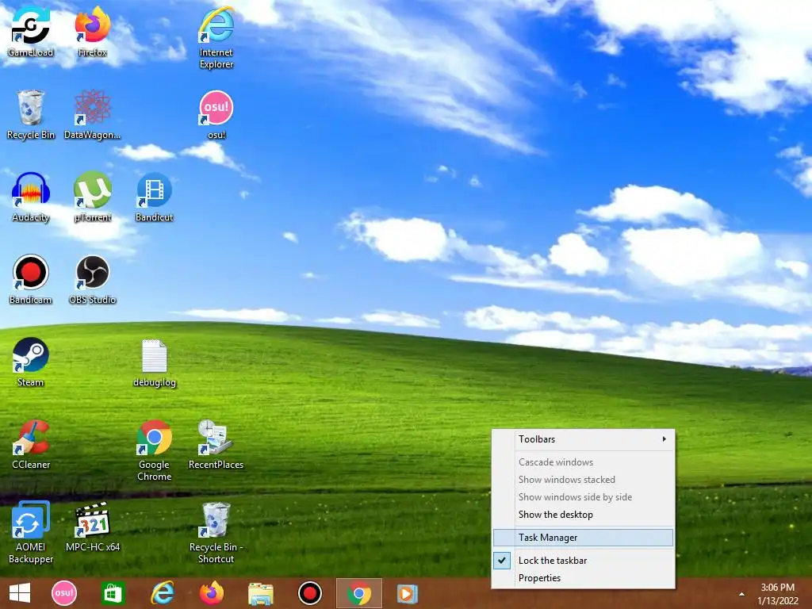
Task: Select the Steam desktop shortcut
Action: (x=31, y=362)
